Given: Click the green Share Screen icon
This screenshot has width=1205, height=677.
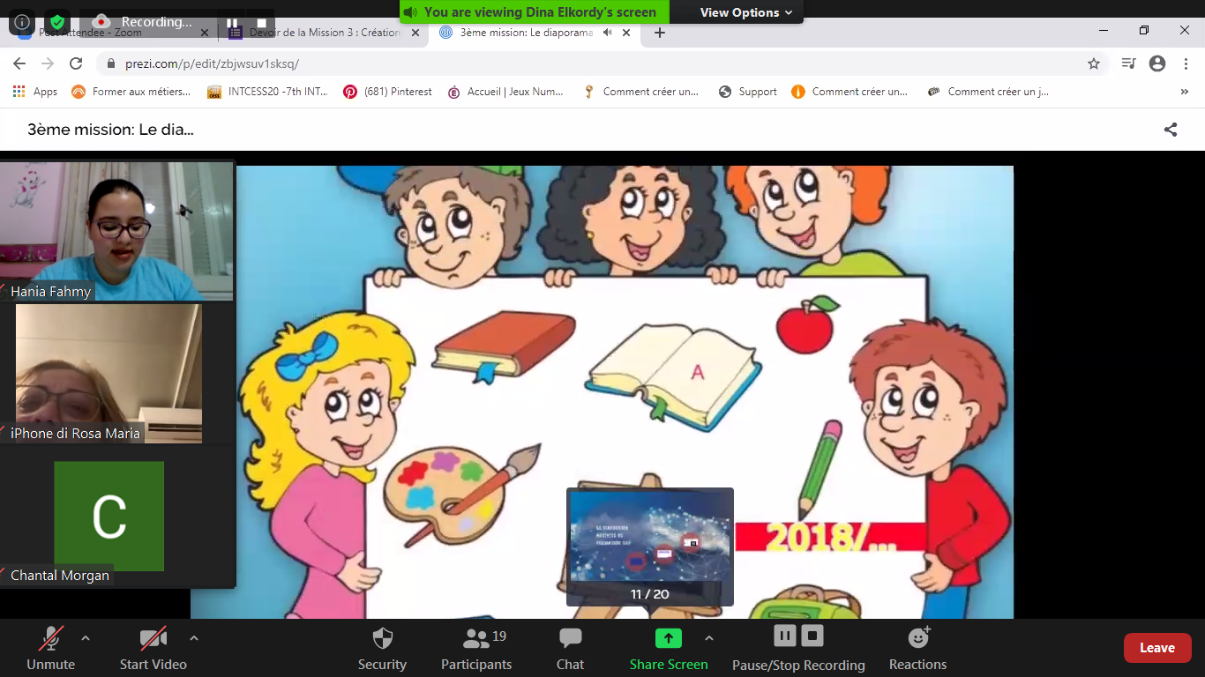Looking at the screenshot, I should pyautogui.click(x=668, y=638).
